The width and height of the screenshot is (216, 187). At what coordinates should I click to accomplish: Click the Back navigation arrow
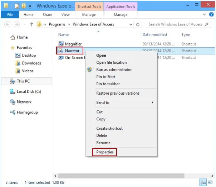[7, 24]
